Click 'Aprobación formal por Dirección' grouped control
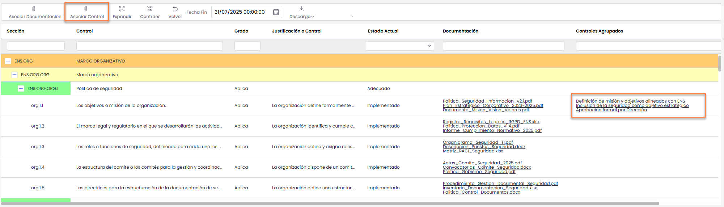Screen dimensions: 724x207 [x=611, y=110]
